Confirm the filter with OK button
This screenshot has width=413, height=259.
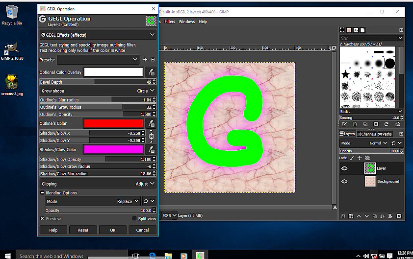pos(113,230)
